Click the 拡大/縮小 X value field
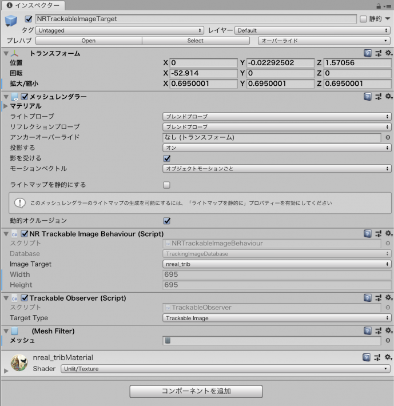This screenshot has width=394, height=406. (204, 83)
